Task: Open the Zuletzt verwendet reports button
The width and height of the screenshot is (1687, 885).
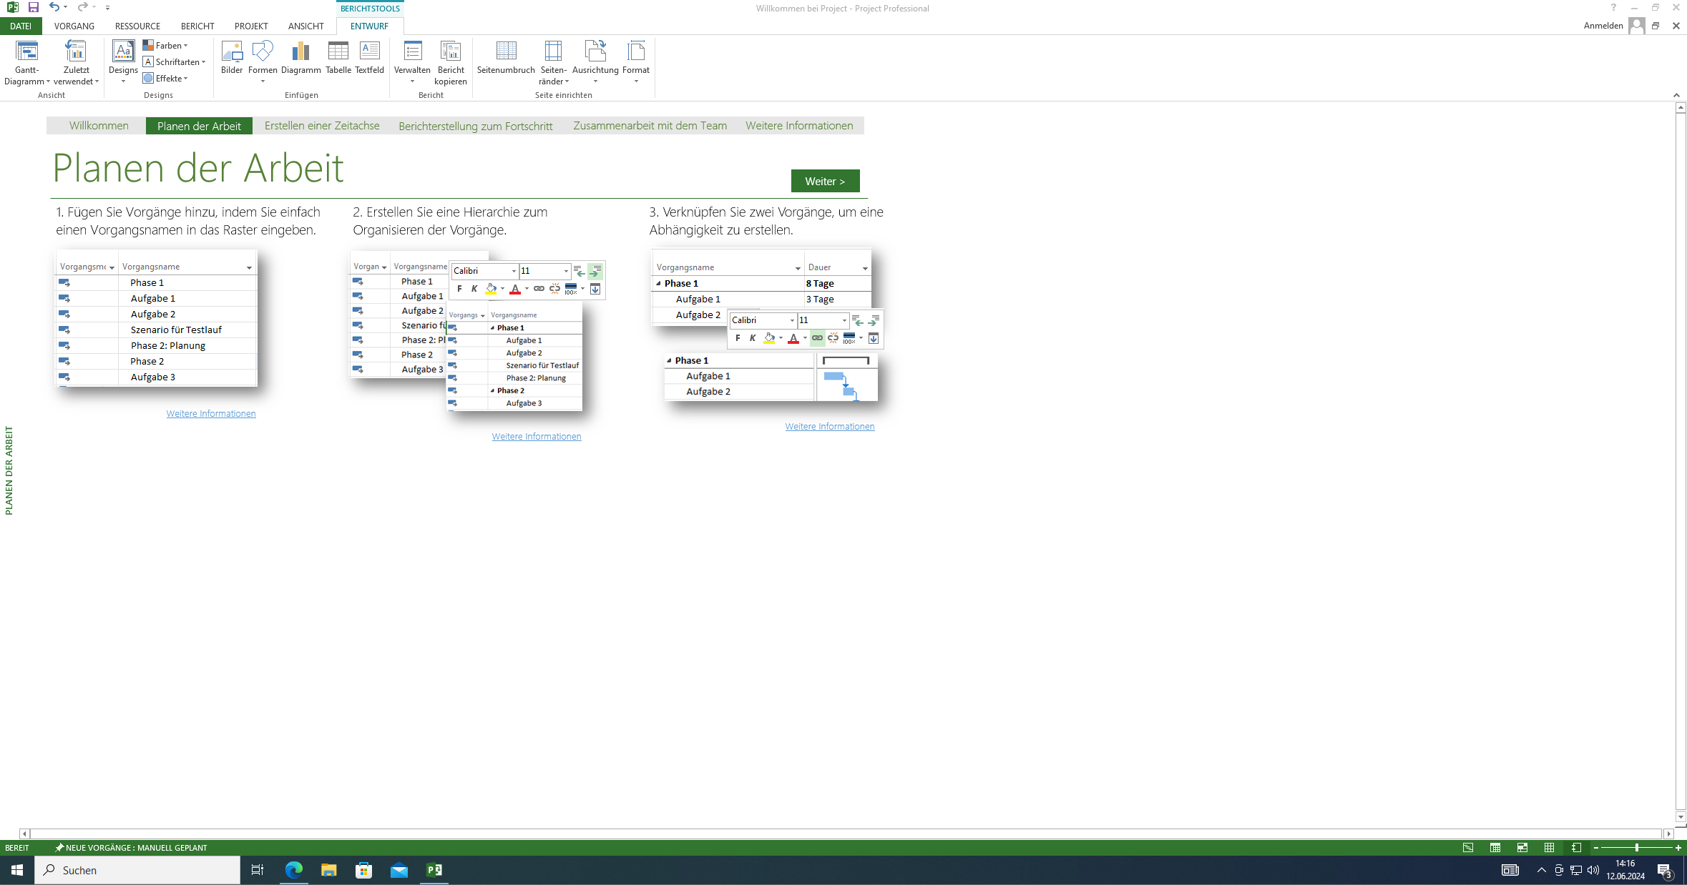Action: tap(76, 62)
